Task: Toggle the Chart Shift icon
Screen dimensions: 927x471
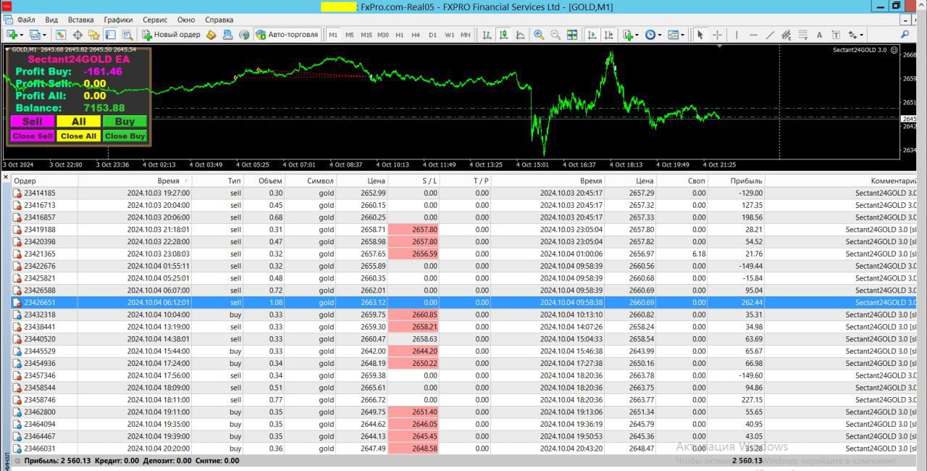Action: tap(608, 35)
